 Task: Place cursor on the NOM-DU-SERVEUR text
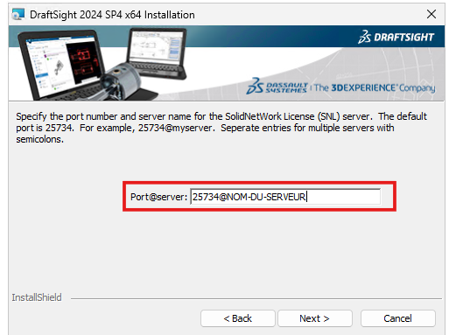(x=266, y=197)
